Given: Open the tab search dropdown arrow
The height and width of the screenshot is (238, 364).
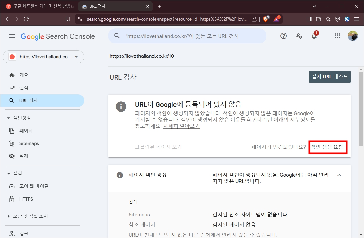Looking at the screenshot, I should (x=314, y=6).
